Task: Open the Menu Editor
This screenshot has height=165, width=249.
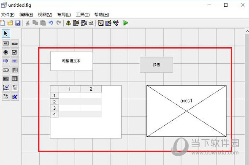Action: 76,23
